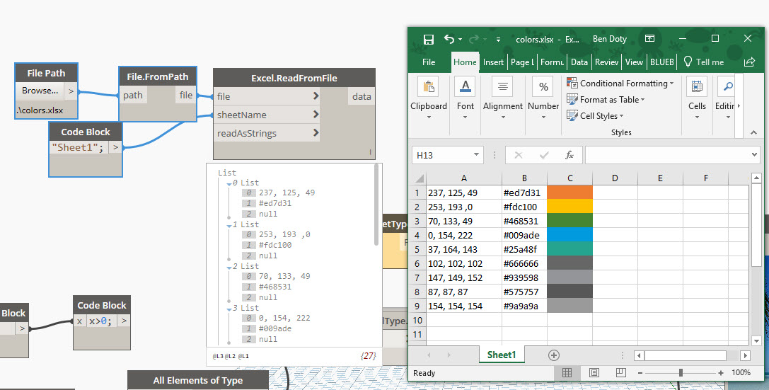This screenshot has height=390, width=769.
Task: Open the Alignment group icon
Action: click(502, 87)
